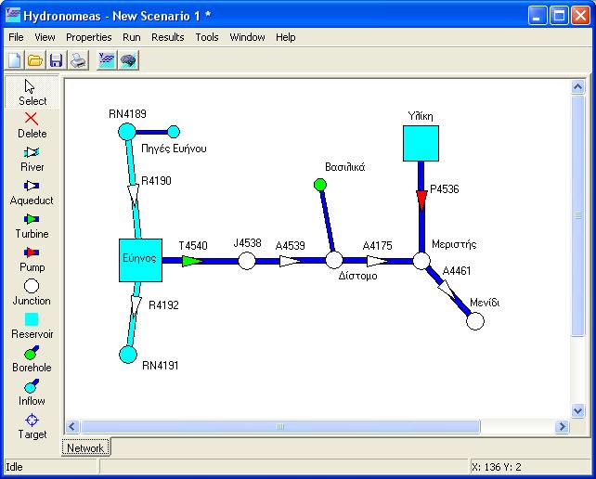This screenshot has height=479, width=596.
Task: Click the horizontal scrollbar right arrow
Action: coord(562,426)
